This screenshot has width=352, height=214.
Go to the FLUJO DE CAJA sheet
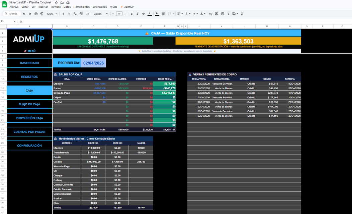coord(29,104)
